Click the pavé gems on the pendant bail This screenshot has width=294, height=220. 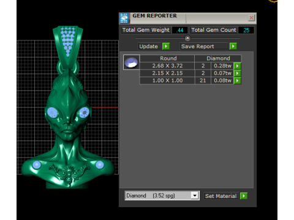(68, 41)
